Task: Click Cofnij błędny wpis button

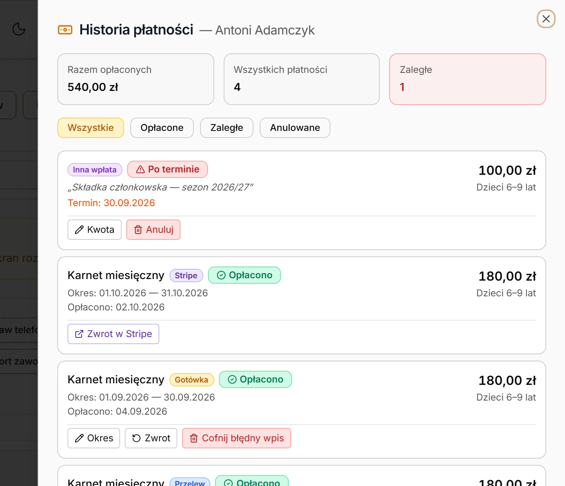Action: coord(237,438)
